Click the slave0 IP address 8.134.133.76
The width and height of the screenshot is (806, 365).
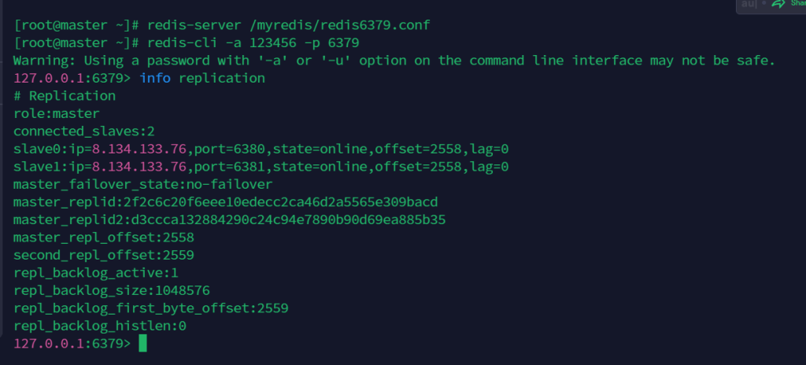[x=139, y=149]
